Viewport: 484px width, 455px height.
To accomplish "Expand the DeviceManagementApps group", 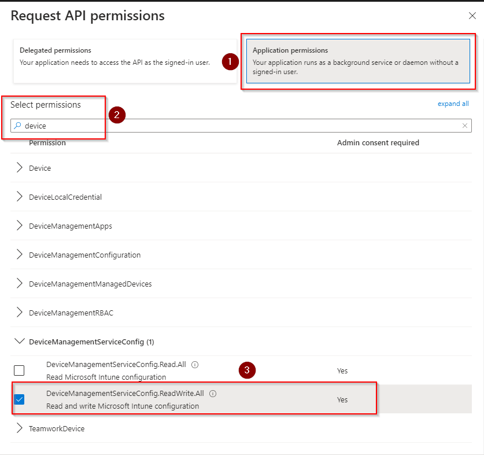I will (x=20, y=226).
